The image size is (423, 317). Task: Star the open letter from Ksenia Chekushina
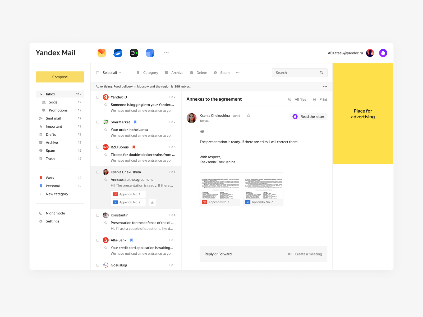tap(249, 115)
